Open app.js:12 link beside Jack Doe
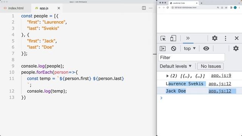Image resolution: width=242 pixels, height=136 pixels. (x=220, y=91)
